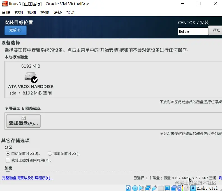Open shared folders status icon
The height and width of the screenshot is (191, 222).
click(161, 188)
